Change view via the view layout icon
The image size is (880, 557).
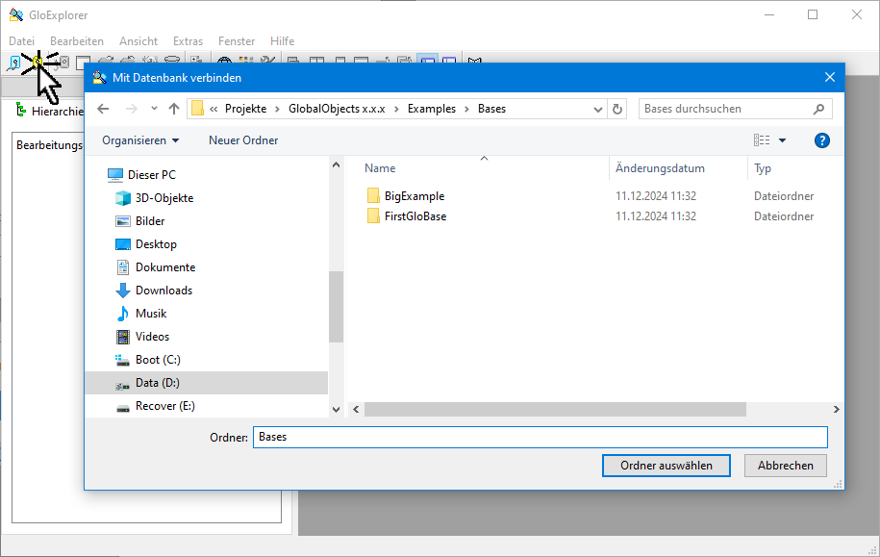[762, 140]
